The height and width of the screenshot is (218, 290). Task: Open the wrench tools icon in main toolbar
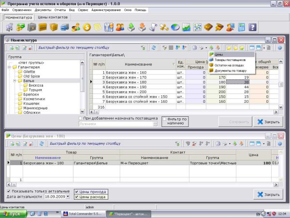(109, 28)
